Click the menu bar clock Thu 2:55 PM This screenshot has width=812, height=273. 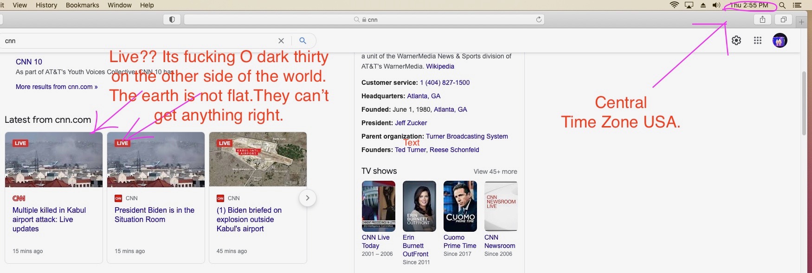pyautogui.click(x=749, y=5)
